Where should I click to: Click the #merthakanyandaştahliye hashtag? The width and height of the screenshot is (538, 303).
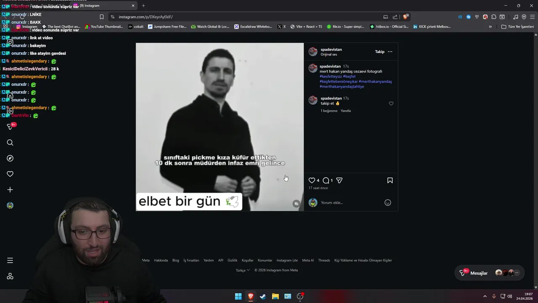[342, 87]
